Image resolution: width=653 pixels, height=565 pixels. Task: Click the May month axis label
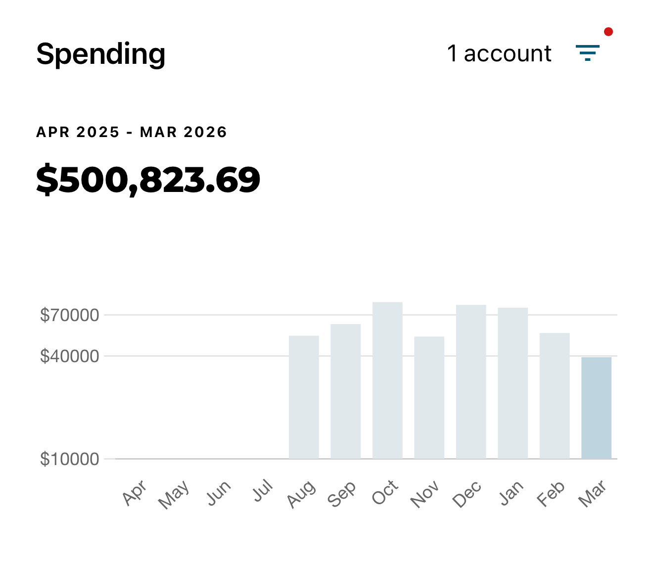(174, 494)
